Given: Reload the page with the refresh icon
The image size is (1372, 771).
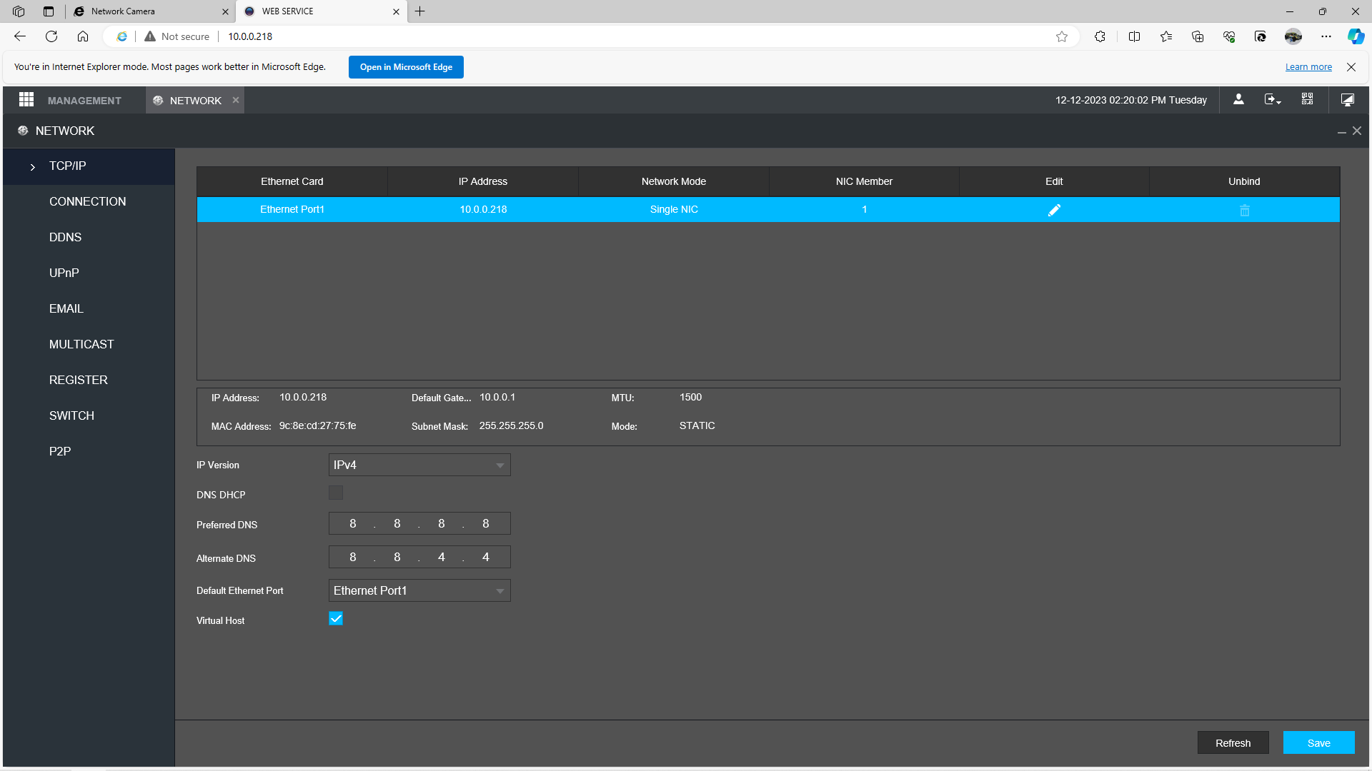Looking at the screenshot, I should (x=51, y=36).
